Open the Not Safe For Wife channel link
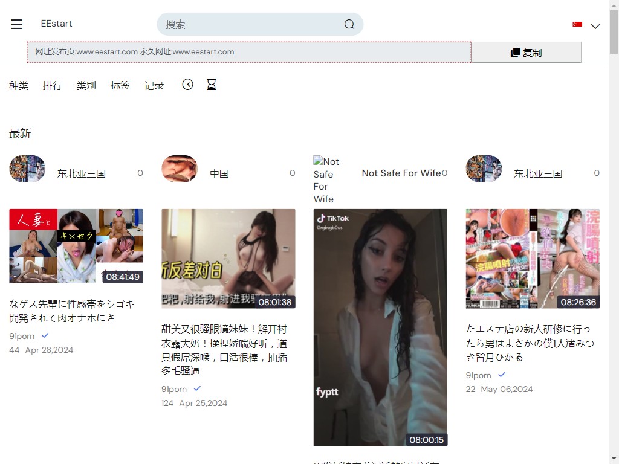Viewport: 619px width, 464px height. pos(401,173)
